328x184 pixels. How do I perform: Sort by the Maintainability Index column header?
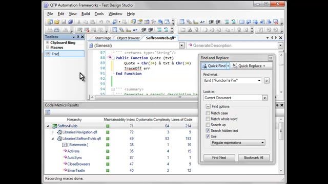[119, 120]
